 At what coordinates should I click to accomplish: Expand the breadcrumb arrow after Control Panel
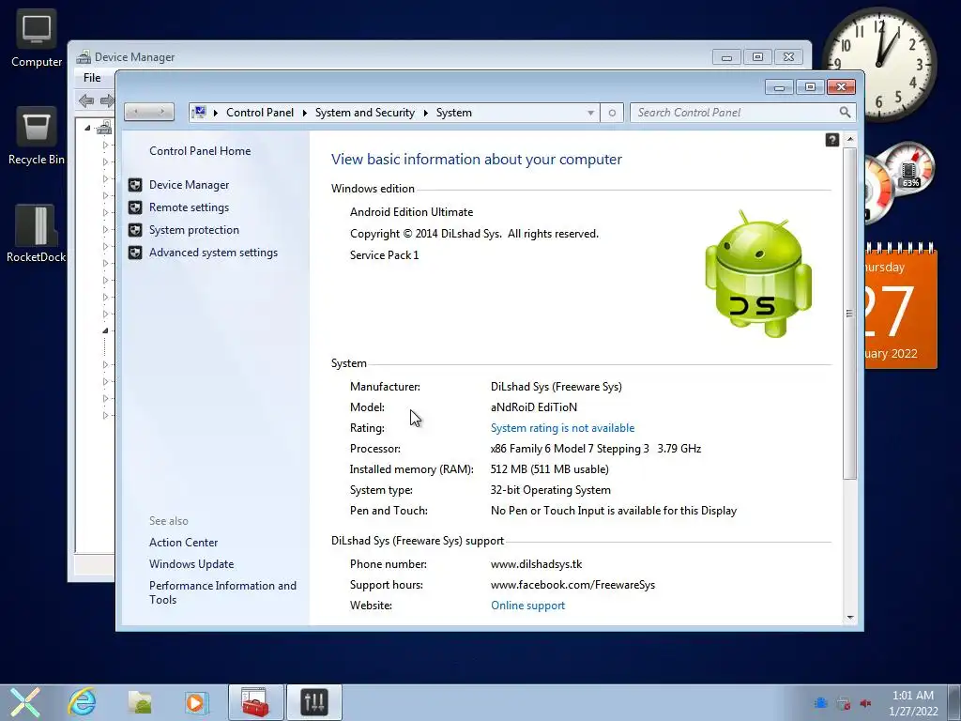pyautogui.click(x=305, y=113)
